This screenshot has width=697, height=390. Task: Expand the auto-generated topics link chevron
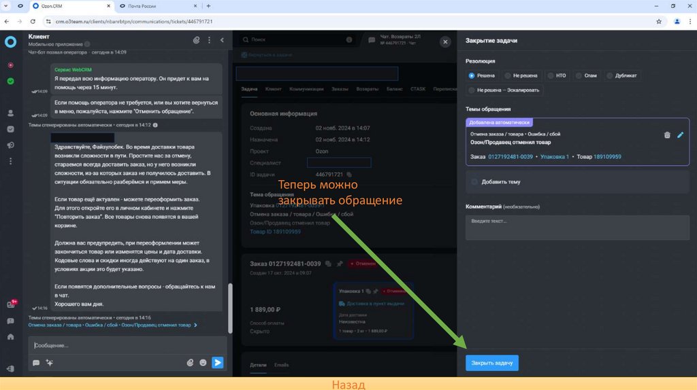point(195,325)
